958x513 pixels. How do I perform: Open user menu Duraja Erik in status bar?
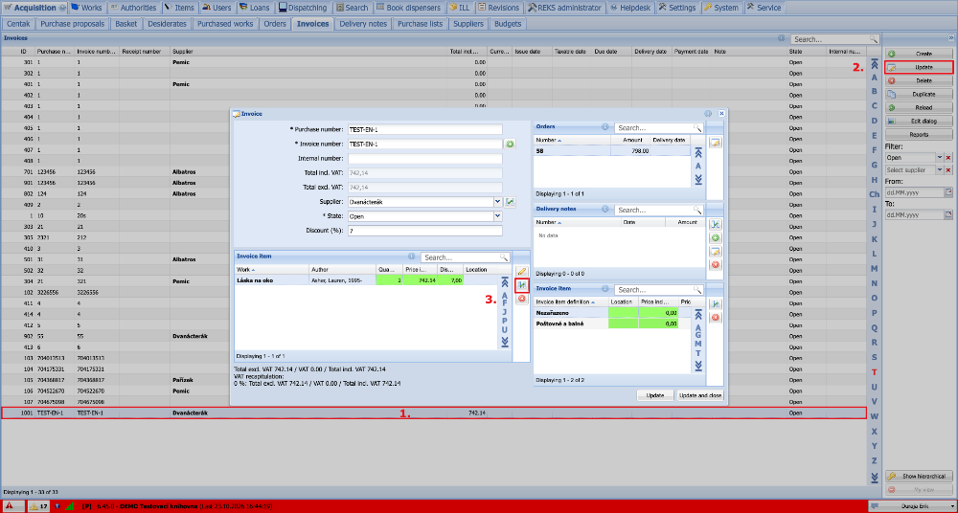click(x=912, y=505)
